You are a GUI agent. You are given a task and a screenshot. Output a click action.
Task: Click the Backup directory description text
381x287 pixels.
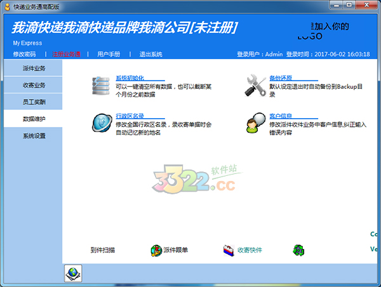(316, 90)
